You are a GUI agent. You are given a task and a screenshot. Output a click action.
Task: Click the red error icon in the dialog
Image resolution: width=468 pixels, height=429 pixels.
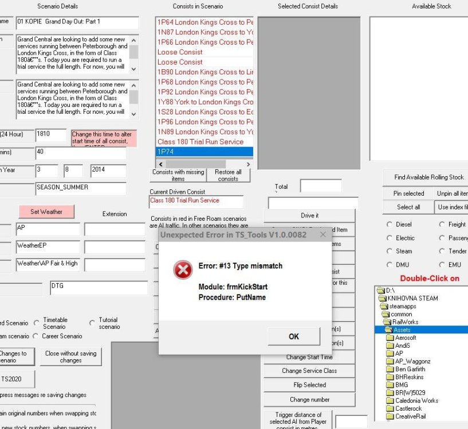pos(183,270)
